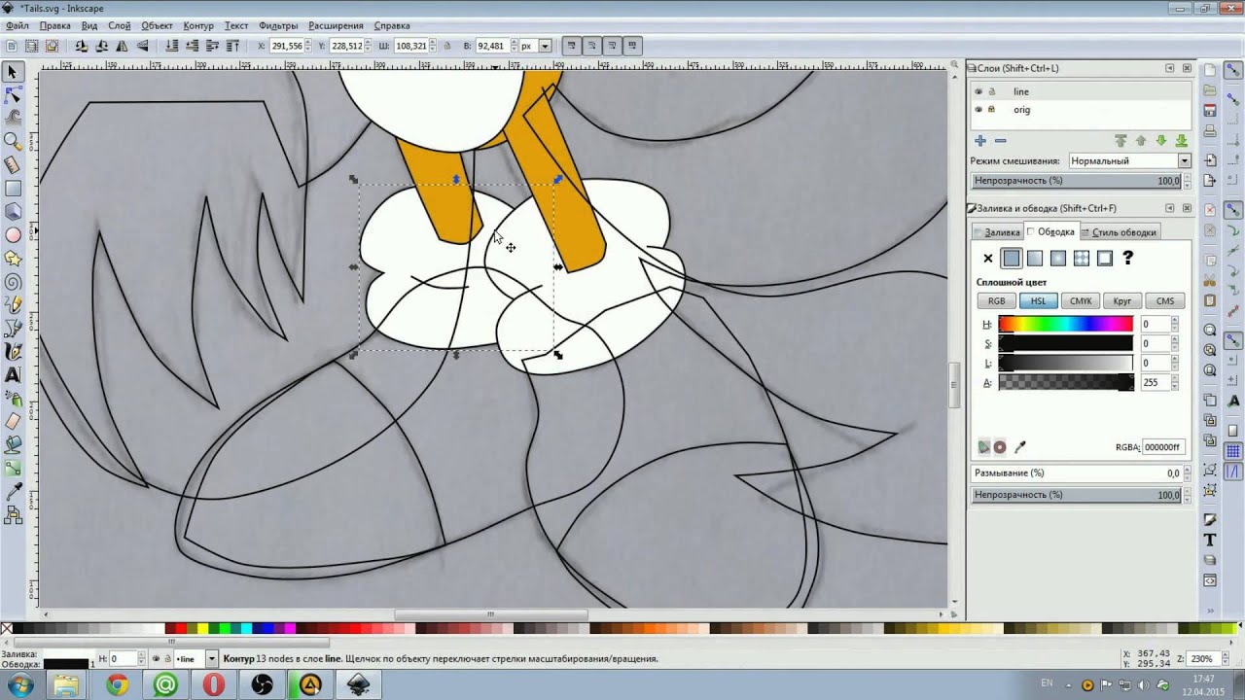Select the Bezier pen tool

coord(13,328)
